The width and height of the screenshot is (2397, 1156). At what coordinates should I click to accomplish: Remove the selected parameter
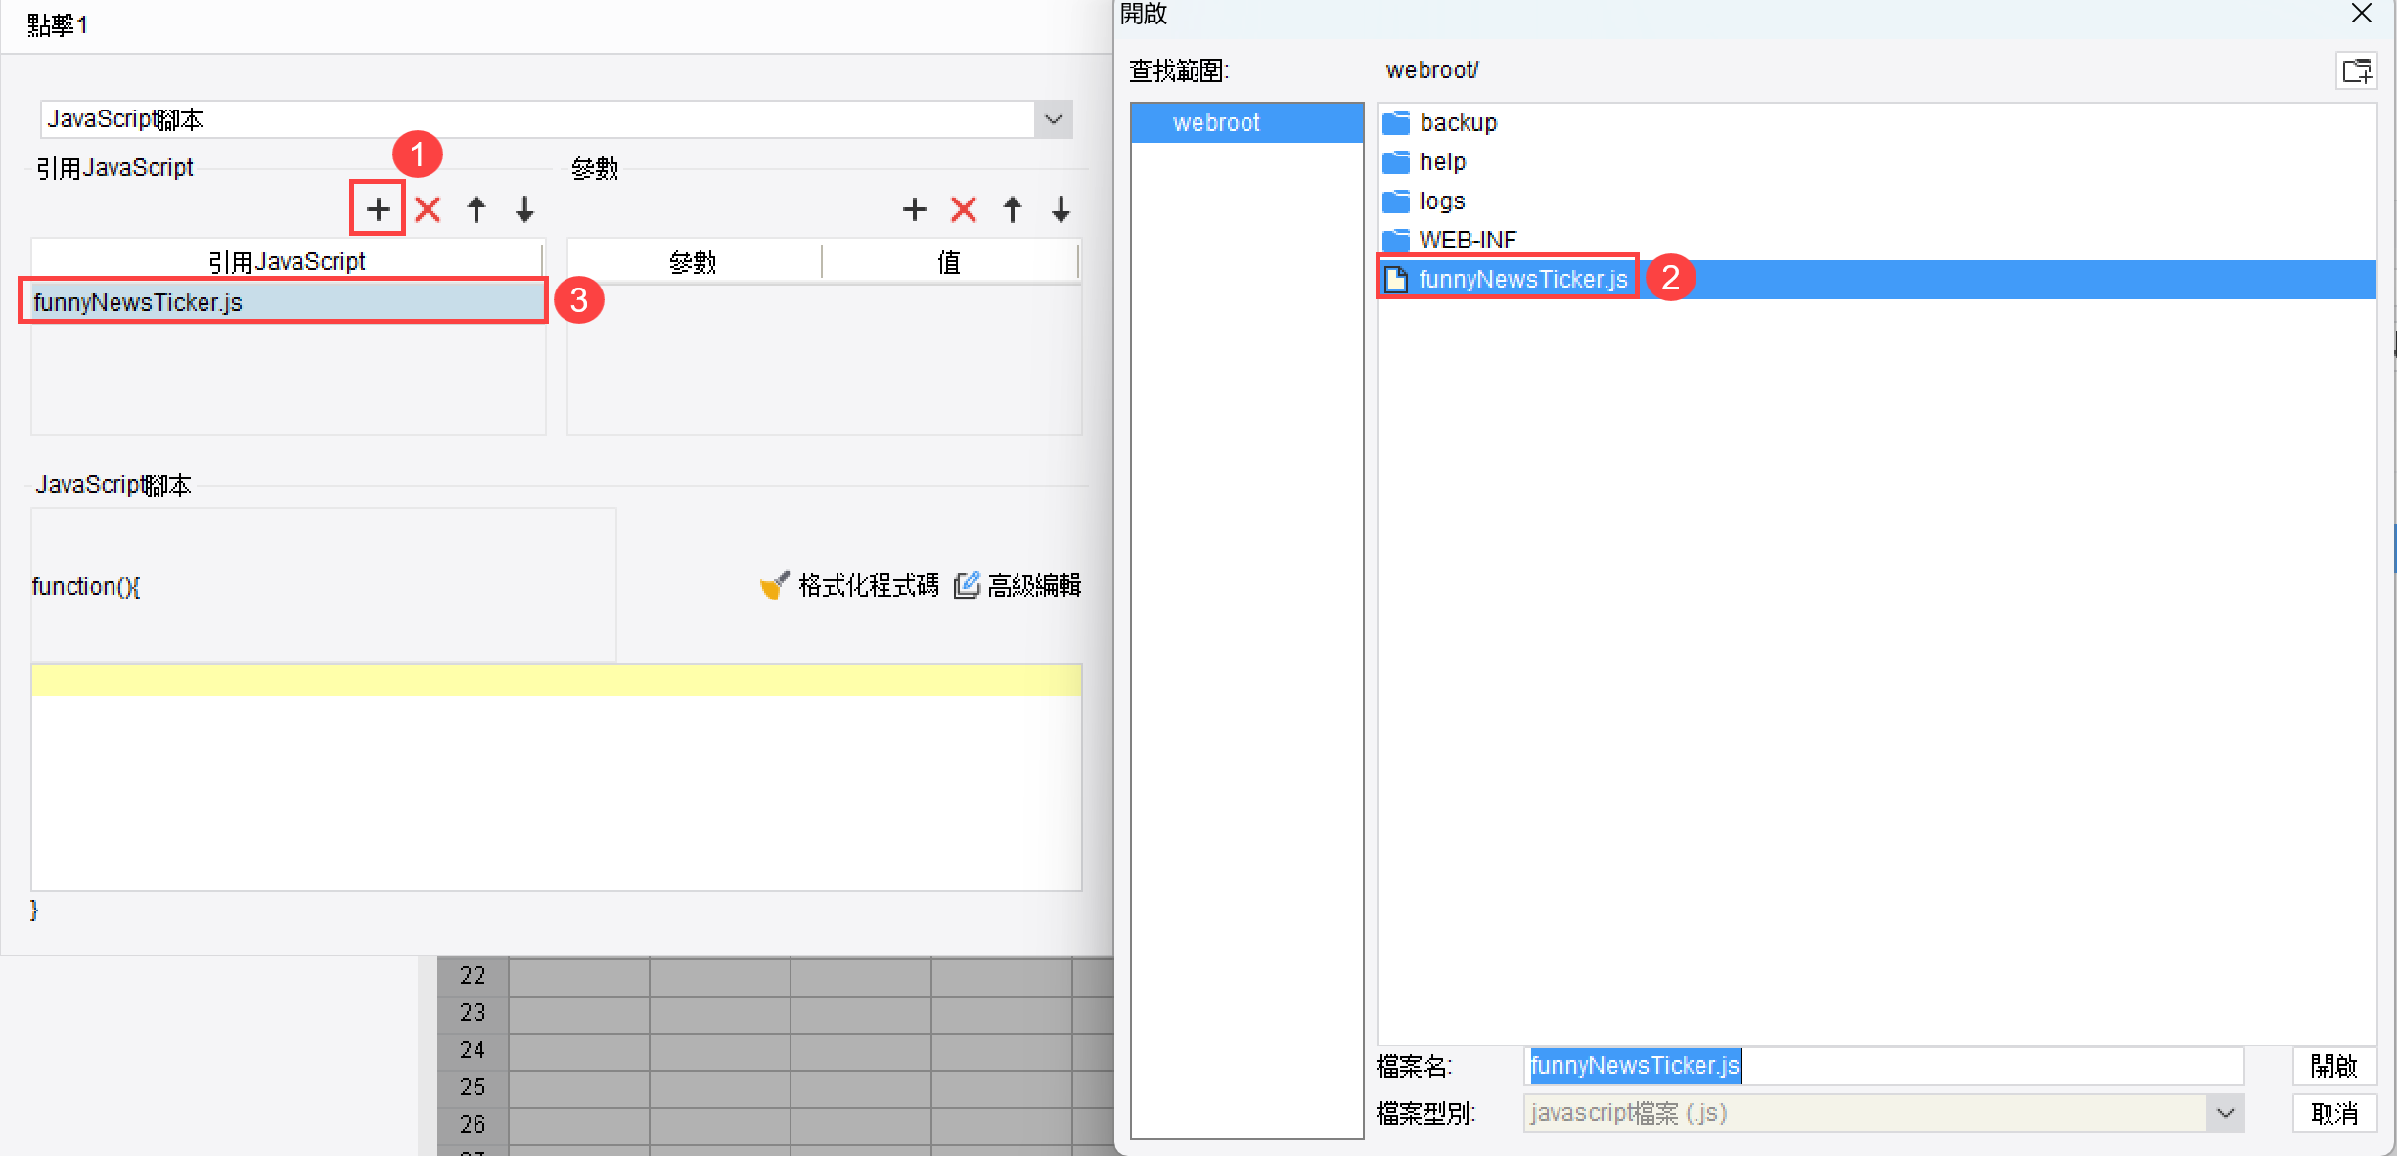963,208
